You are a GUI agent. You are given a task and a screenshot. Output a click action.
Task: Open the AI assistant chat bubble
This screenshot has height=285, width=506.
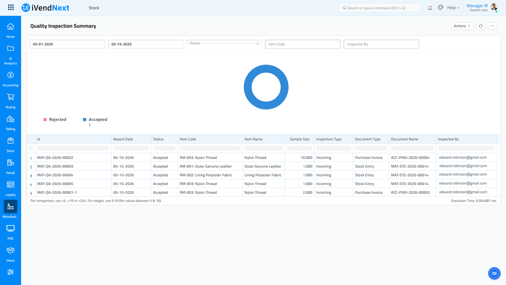pyautogui.click(x=494, y=273)
